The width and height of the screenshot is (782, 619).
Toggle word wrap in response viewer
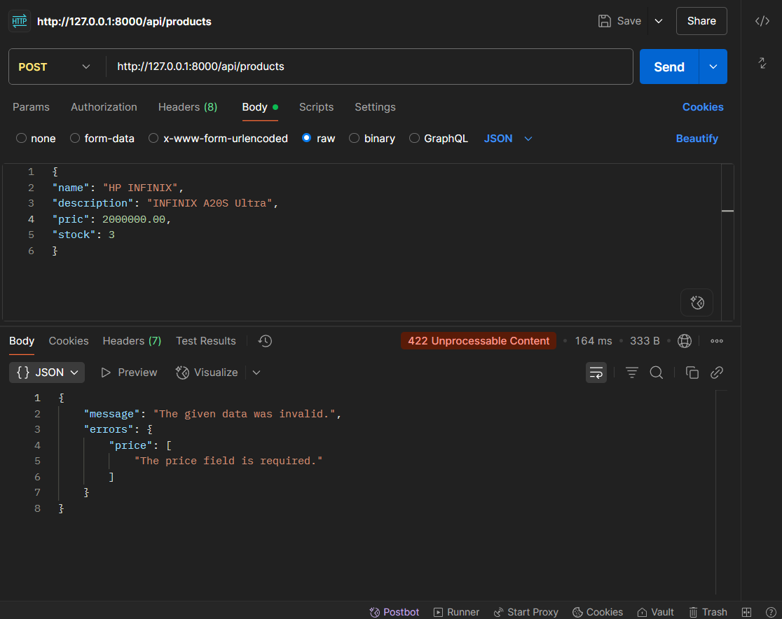coord(596,373)
